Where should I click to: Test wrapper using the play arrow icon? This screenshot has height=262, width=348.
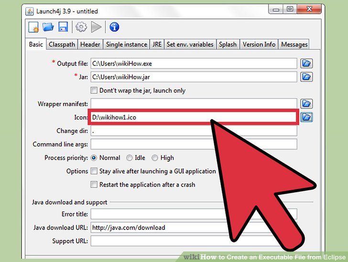coord(96,27)
